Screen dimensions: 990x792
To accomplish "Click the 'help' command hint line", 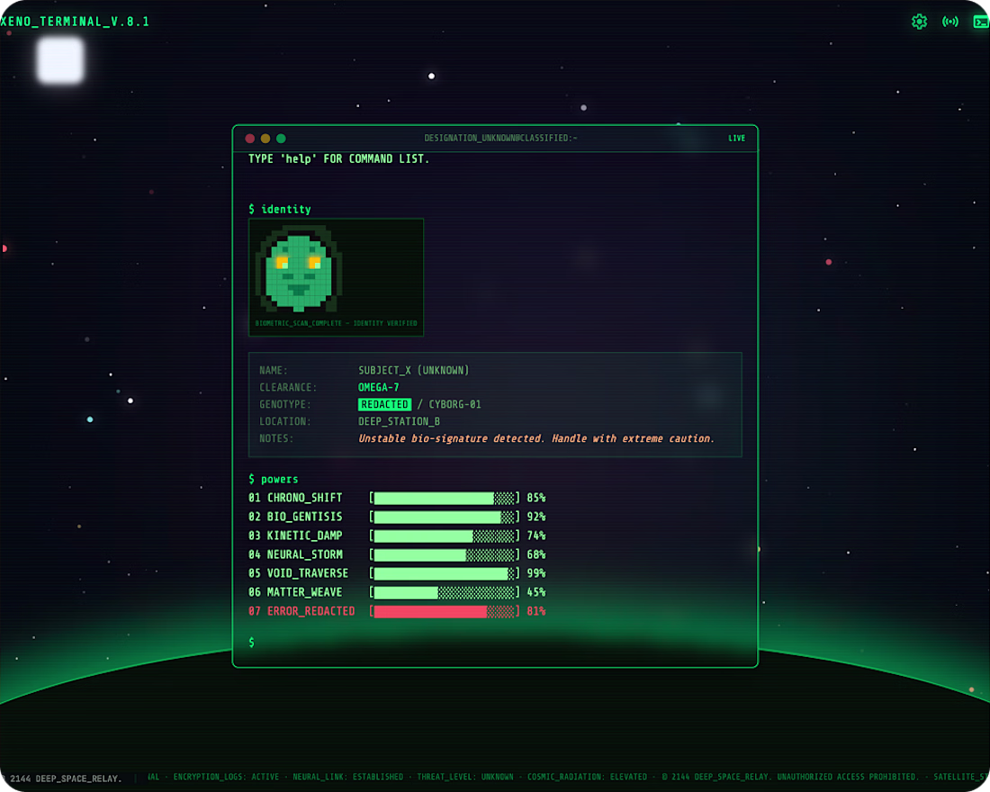I will pos(338,159).
